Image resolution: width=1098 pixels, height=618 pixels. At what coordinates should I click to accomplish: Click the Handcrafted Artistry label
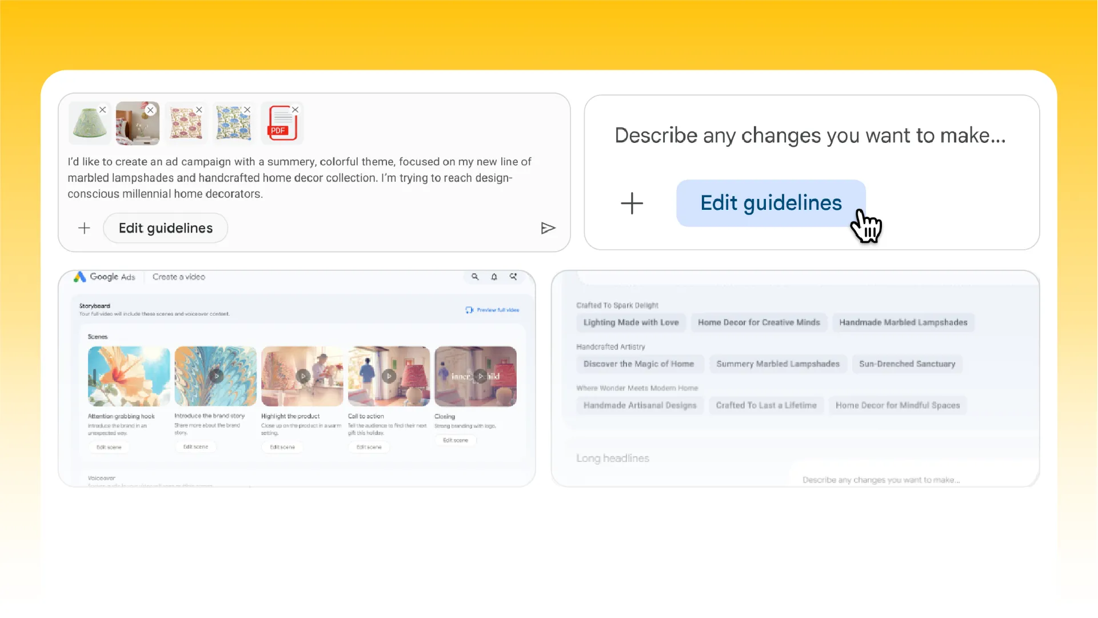click(x=610, y=347)
